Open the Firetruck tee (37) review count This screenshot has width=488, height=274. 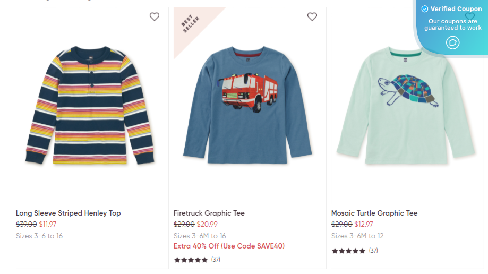(216, 260)
